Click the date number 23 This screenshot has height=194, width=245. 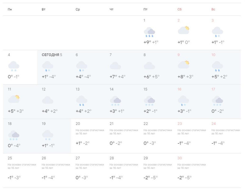pos(180,124)
